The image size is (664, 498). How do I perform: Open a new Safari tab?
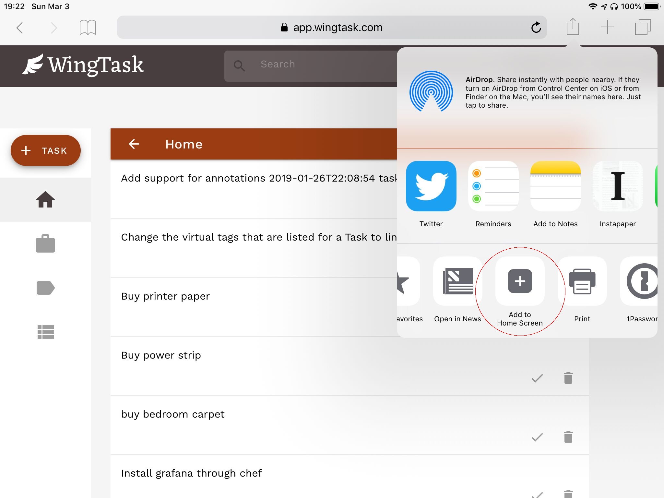pyautogui.click(x=608, y=27)
